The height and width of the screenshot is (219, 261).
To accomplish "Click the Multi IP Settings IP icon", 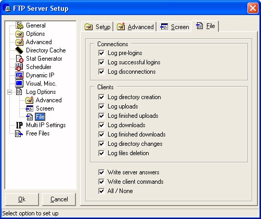I will (19, 125).
